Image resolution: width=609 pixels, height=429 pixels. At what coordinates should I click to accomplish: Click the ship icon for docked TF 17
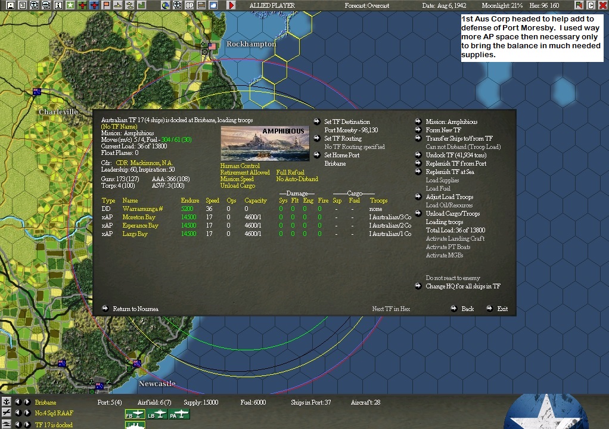click(x=6, y=424)
